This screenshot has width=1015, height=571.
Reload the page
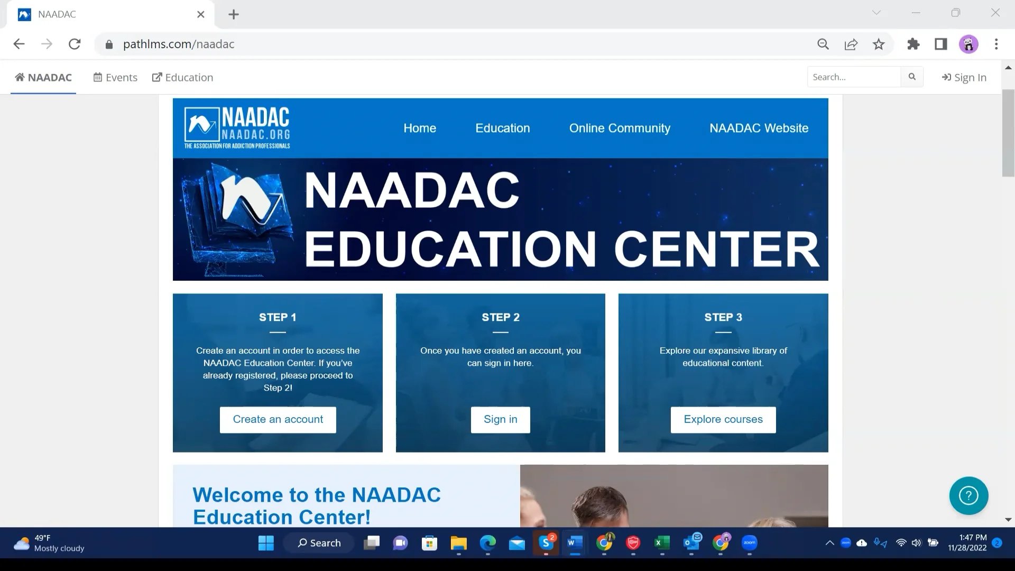pyautogui.click(x=75, y=44)
